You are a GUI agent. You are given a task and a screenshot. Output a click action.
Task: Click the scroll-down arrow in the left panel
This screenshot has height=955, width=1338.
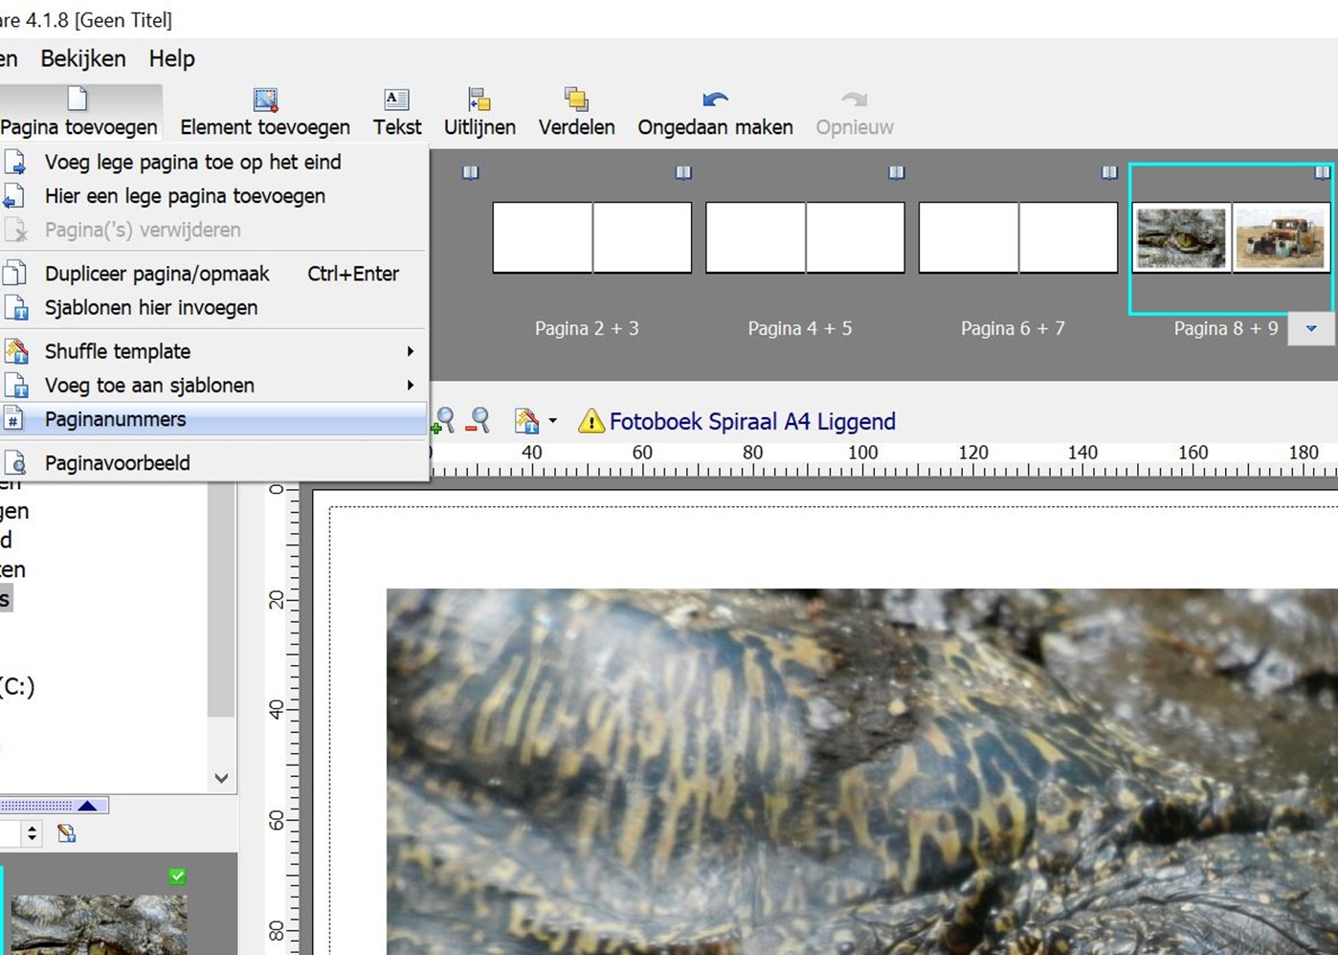pos(221,778)
